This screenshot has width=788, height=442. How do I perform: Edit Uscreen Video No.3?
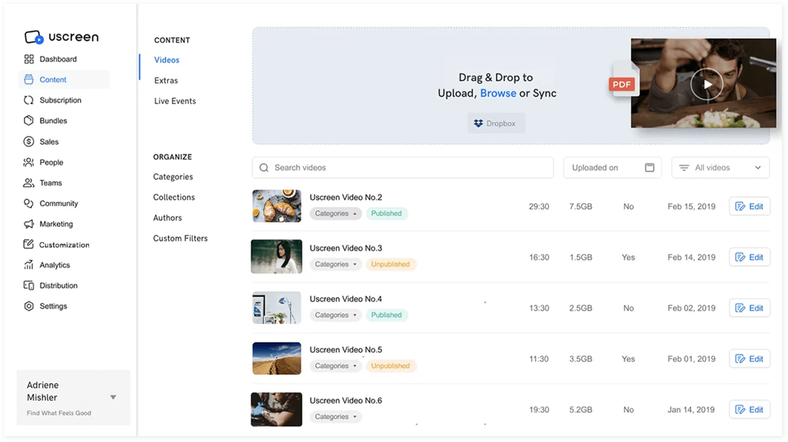tap(749, 257)
